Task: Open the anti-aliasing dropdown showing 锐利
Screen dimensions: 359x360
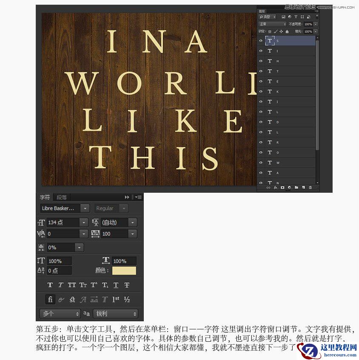Action: pyautogui.click(x=115, y=314)
